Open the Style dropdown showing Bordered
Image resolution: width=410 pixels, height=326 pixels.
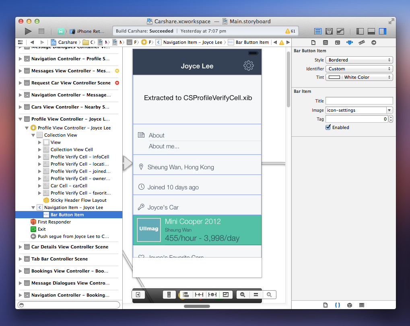tap(359, 60)
